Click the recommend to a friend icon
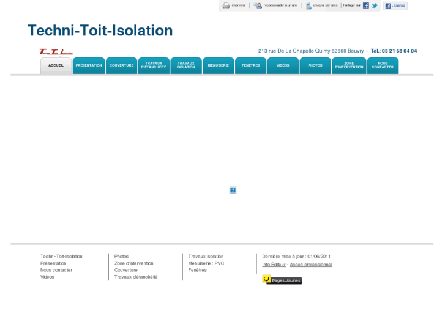This screenshot has width=445, height=333. pos(258,5)
